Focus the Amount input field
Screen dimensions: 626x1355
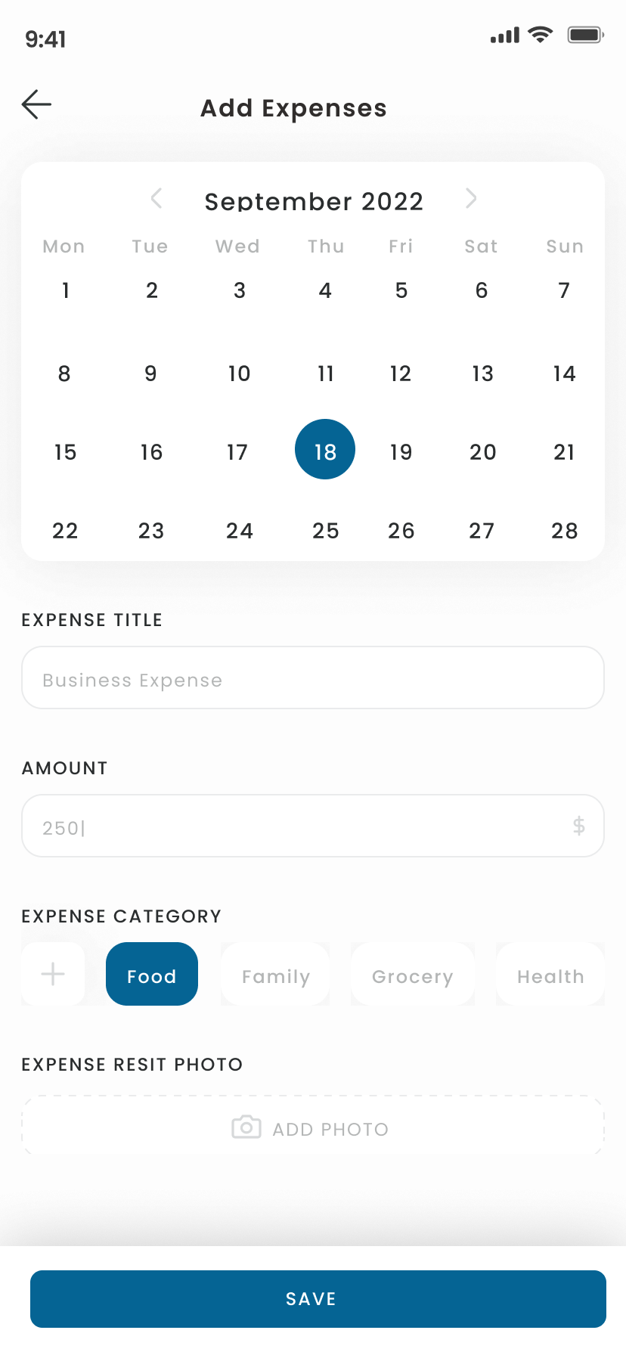(x=313, y=826)
